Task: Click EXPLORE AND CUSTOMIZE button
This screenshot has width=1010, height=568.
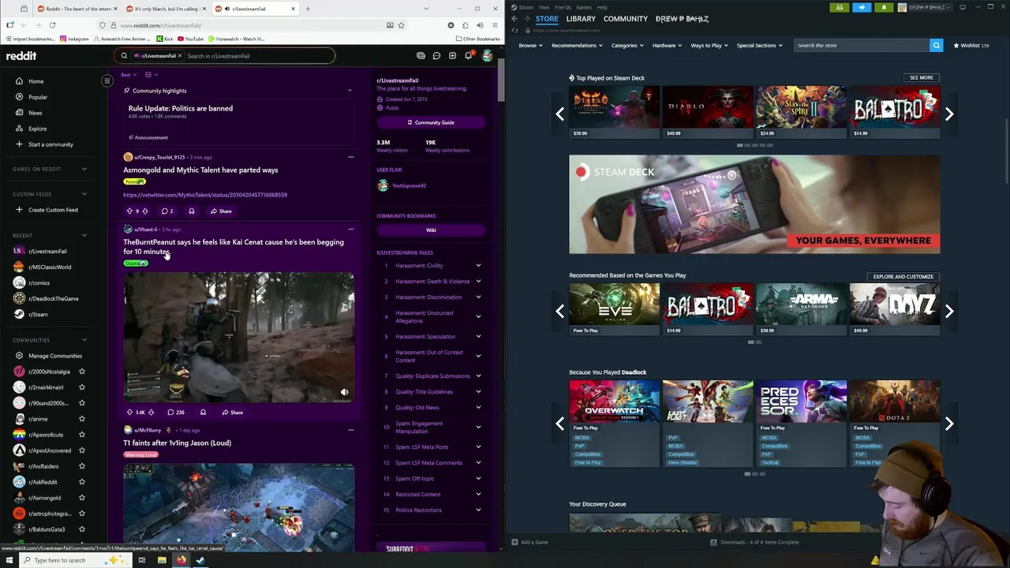Action: (x=903, y=277)
